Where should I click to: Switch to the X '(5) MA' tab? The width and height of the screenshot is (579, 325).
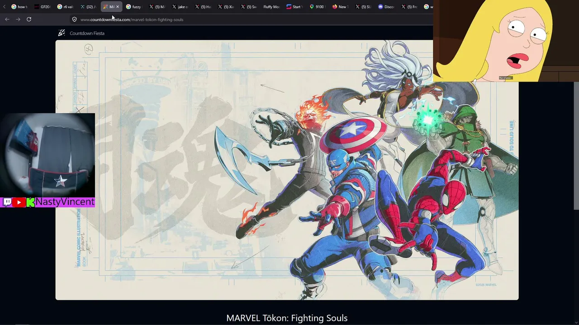tap(157, 7)
